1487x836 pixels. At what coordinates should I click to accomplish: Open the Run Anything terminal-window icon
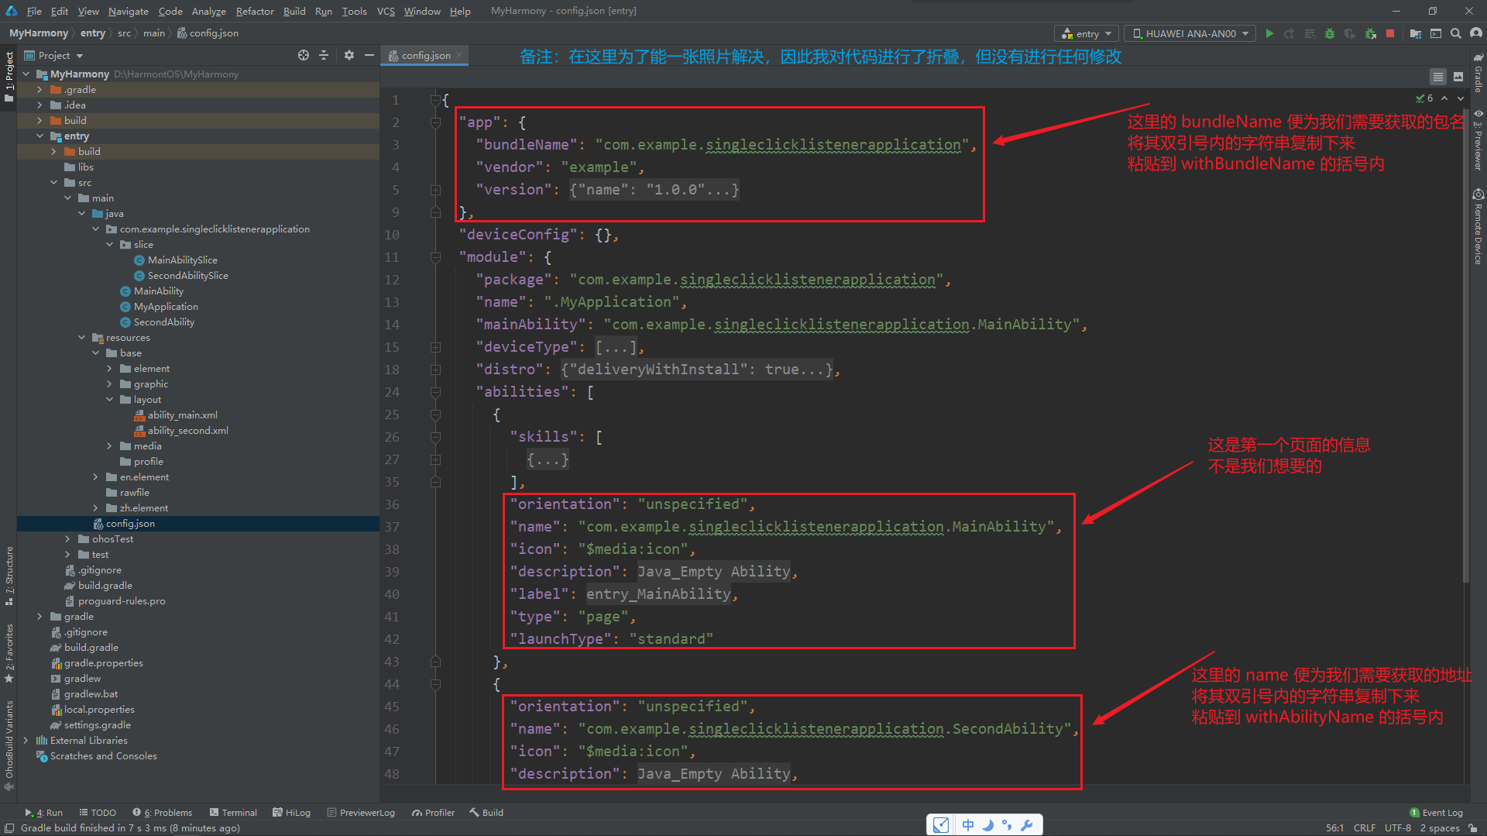click(x=1436, y=33)
